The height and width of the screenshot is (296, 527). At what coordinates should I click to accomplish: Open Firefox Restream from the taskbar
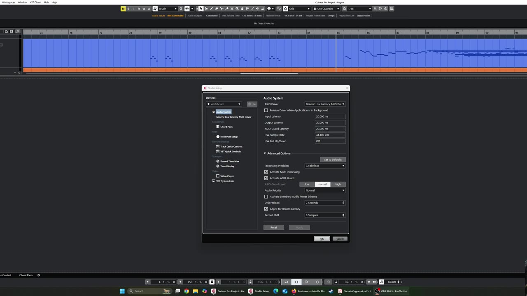pyautogui.click(x=309, y=291)
